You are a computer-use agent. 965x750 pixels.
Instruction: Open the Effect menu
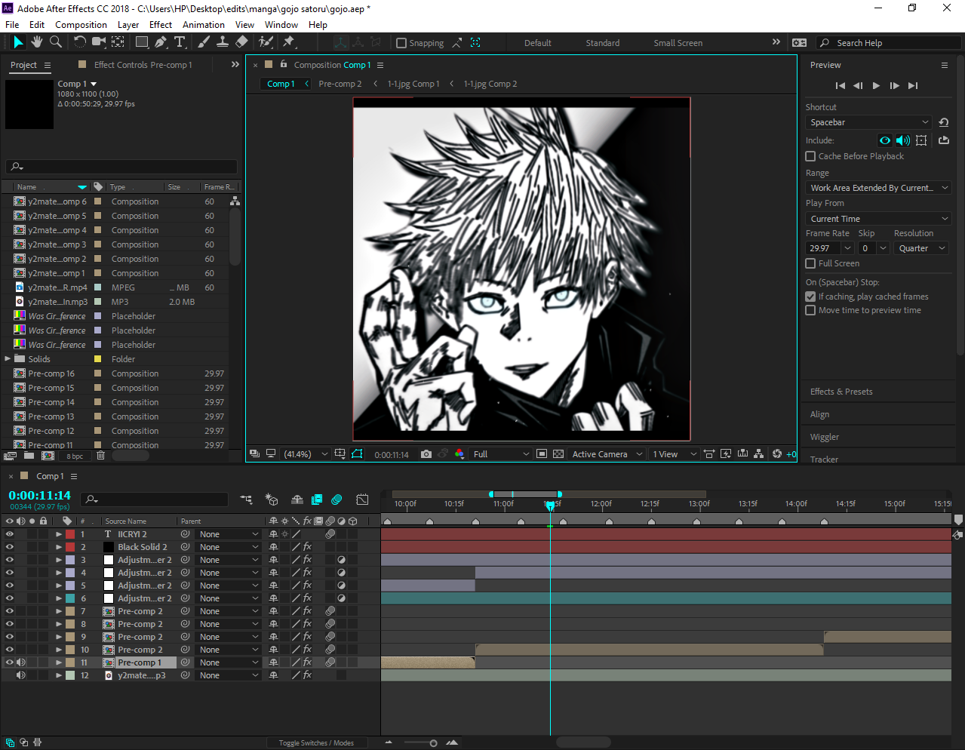click(x=161, y=24)
